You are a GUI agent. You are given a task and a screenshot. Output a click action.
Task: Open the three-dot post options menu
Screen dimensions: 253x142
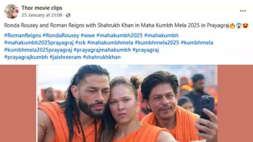[243, 11]
